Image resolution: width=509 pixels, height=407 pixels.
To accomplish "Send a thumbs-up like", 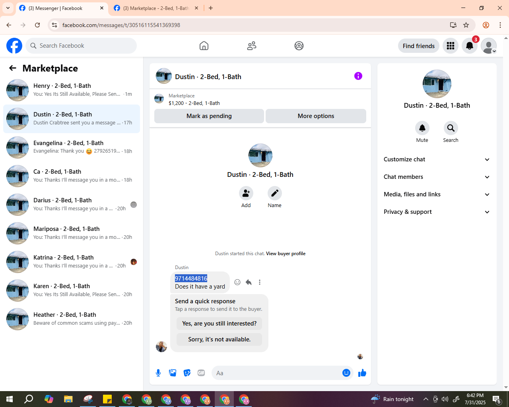I will 362,373.
